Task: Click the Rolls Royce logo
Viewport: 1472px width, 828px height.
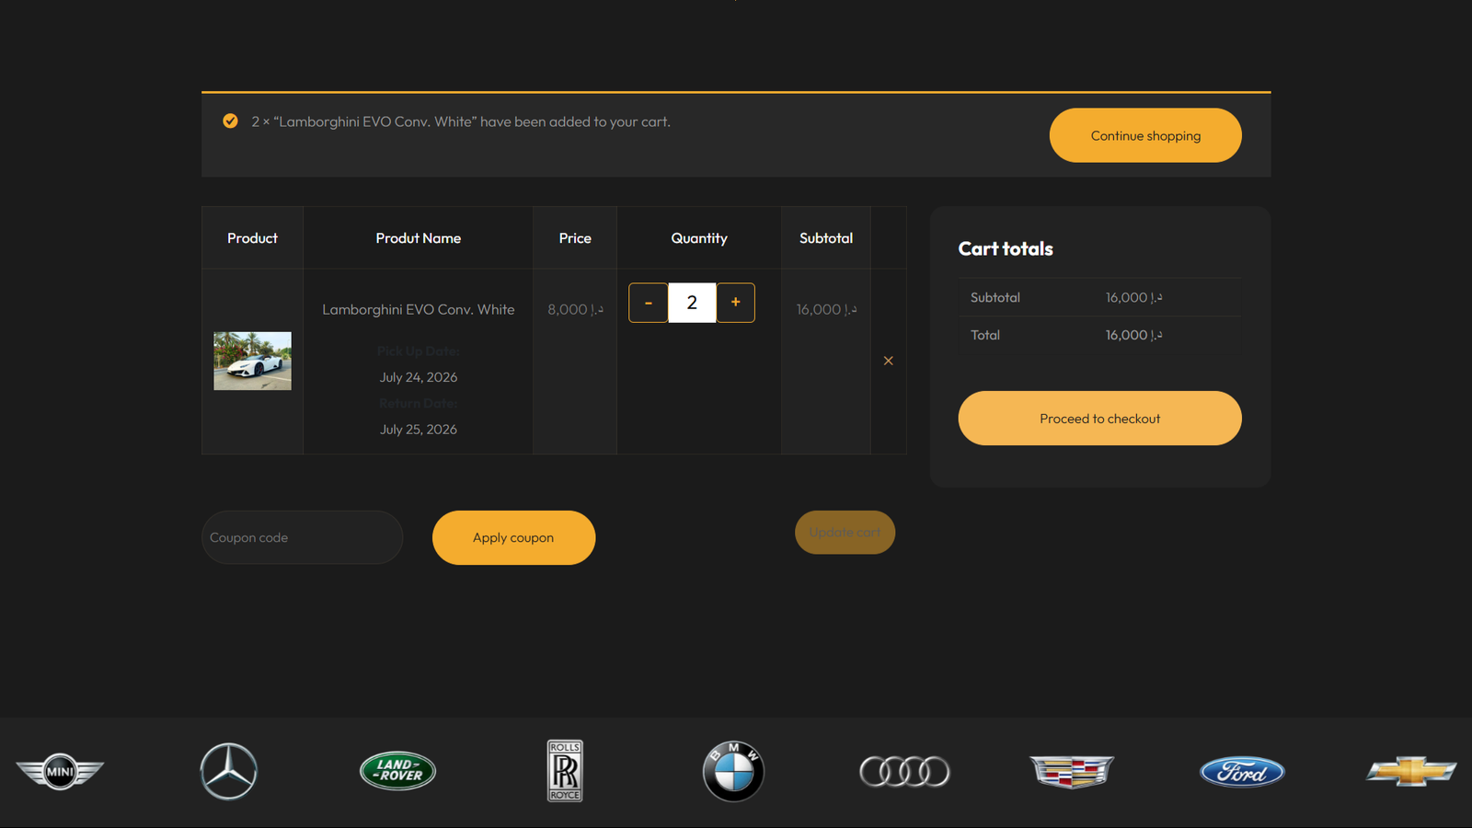Action: [x=565, y=771]
